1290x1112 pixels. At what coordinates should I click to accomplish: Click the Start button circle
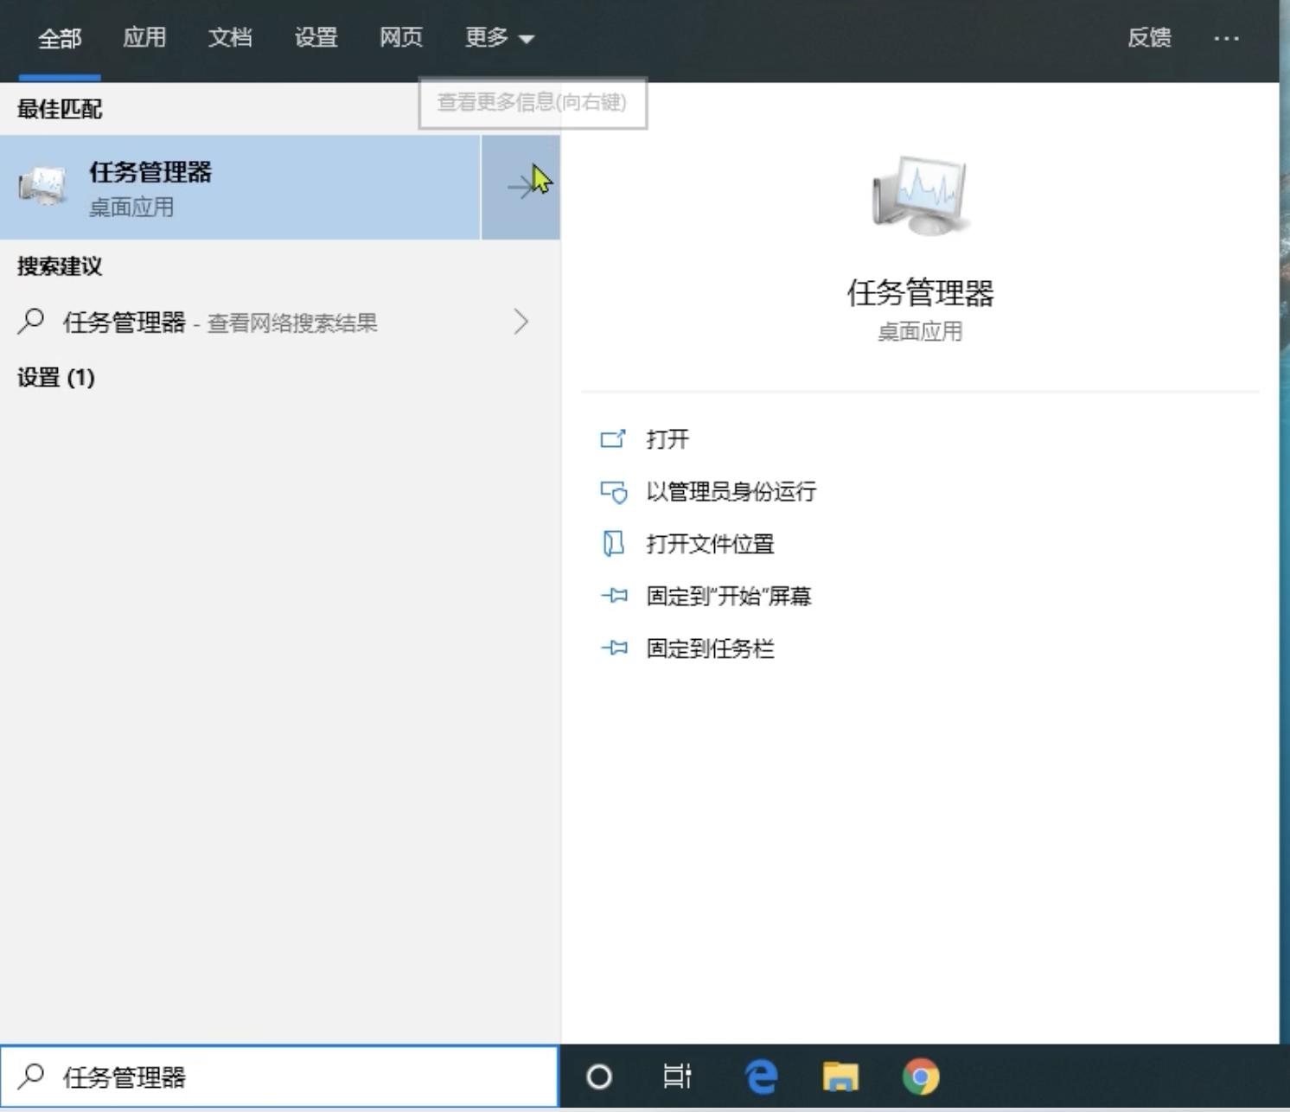598,1076
